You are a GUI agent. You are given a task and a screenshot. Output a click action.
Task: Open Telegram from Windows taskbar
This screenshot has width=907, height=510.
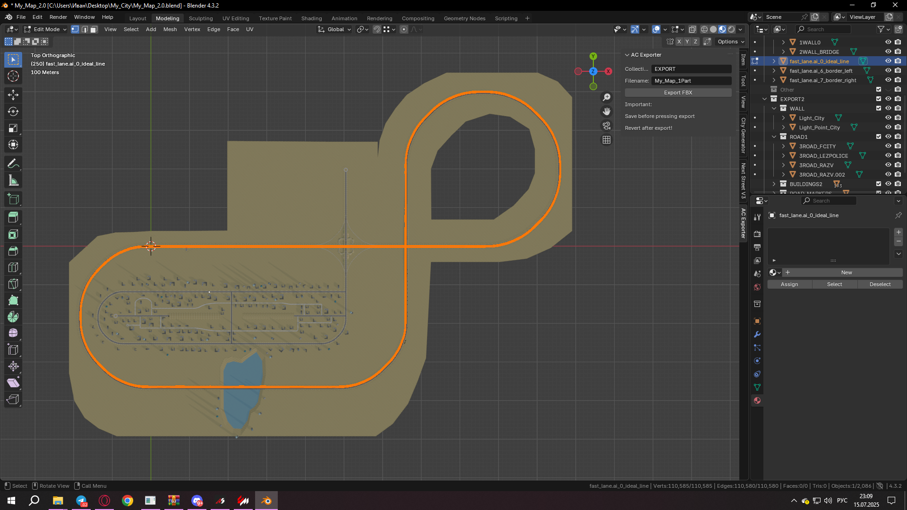[81, 501]
